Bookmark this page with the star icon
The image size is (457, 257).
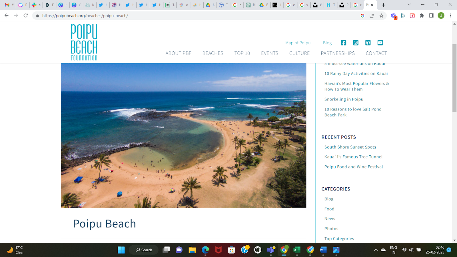click(x=381, y=16)
